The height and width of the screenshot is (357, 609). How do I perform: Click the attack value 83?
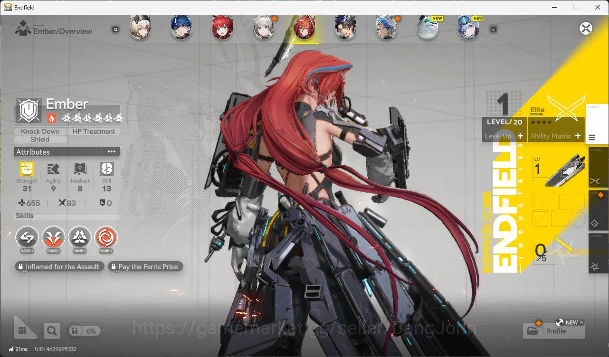(71, 203)
